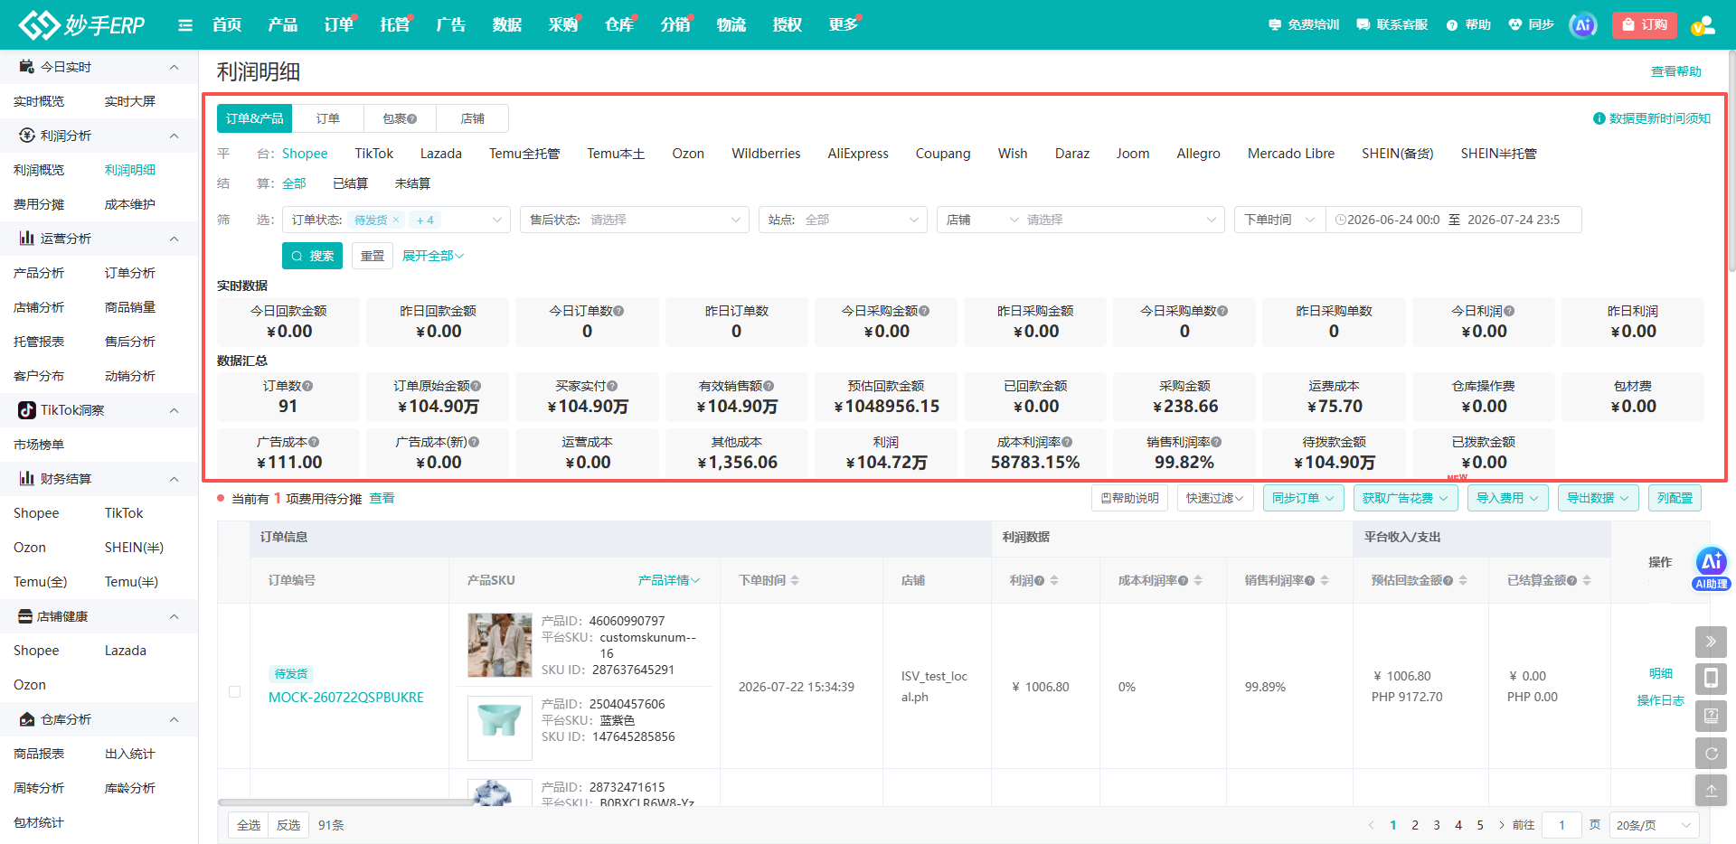Click the 列配置 button
This screenshot has height=844, width=1736.
tap(1675, 498)
